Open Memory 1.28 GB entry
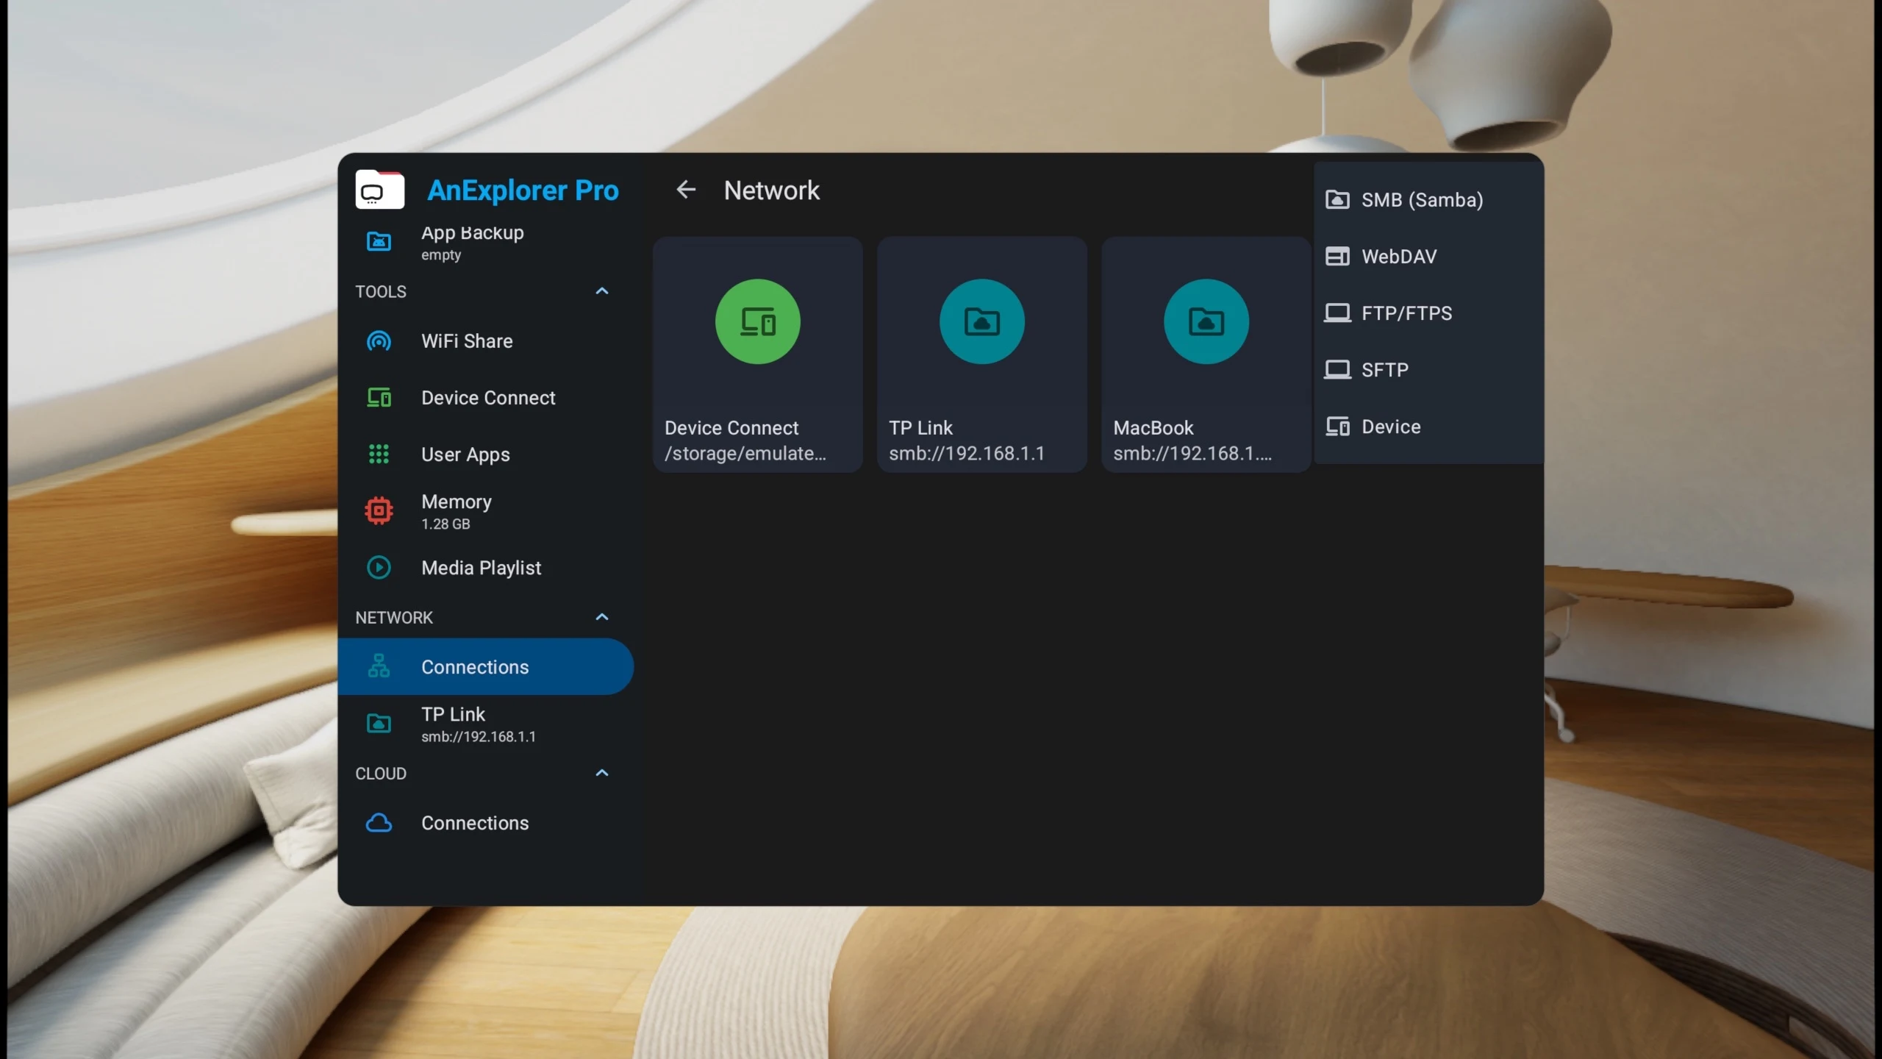Image resolution: width=1882 pixels, height=1059 pixels. click(x=485, y=511)
